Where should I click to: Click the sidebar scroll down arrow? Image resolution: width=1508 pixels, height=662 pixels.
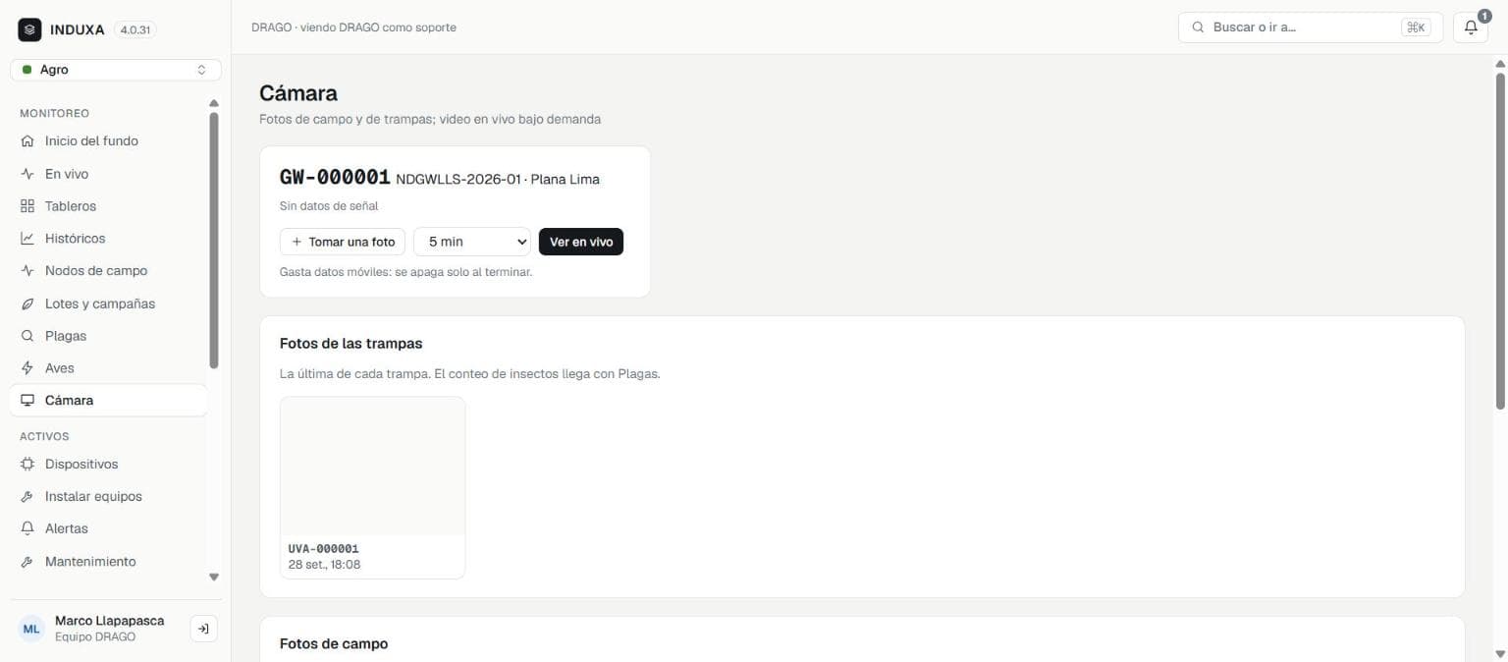[x=214, y=578]
